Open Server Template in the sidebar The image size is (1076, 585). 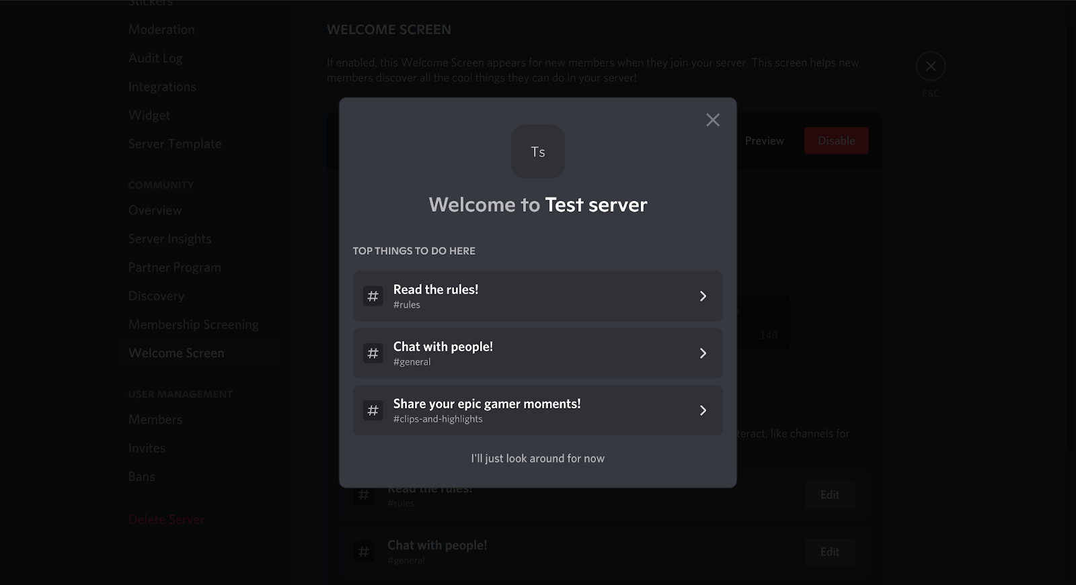coord(175,144)
